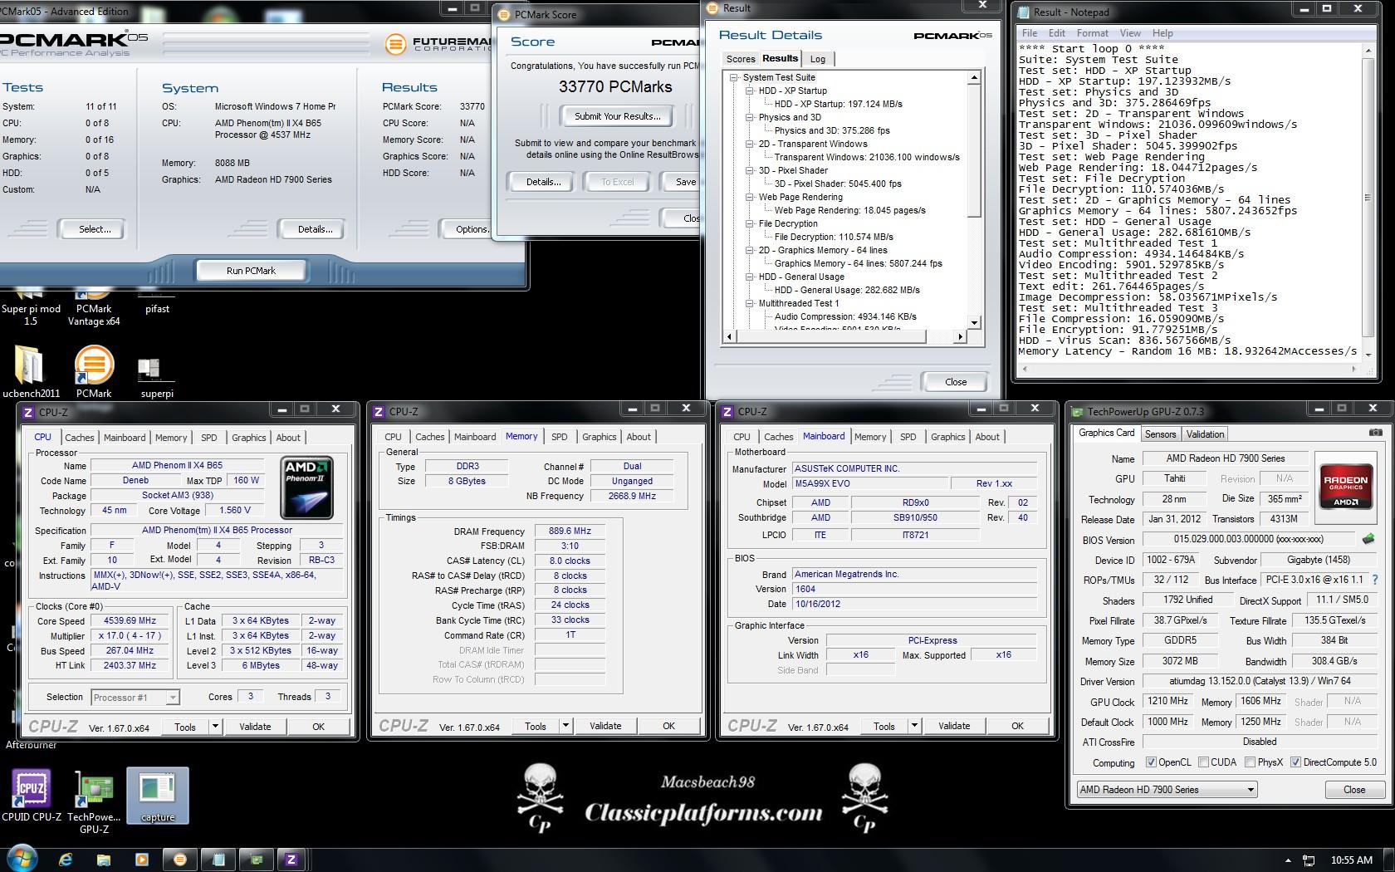Image resolution: width=1395 pixels, height=872 pixels.
Task: Collapse the Physics and 3D tree node
Action: tap(749, 117)
